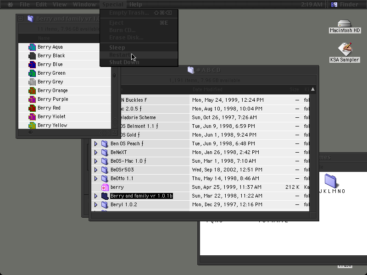Select the BeOSr503 row date Wed, Sep 18, 2002
The width and height of the screenshot is (367, 275).
pos(227,170)
